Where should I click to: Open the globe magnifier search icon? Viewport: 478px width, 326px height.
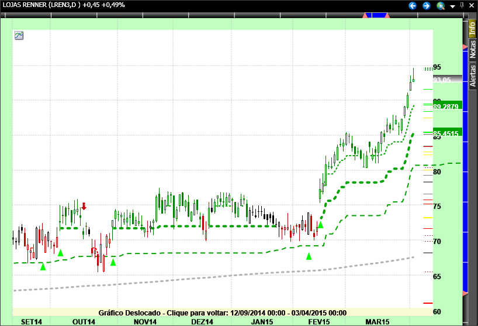pos(441,5)
